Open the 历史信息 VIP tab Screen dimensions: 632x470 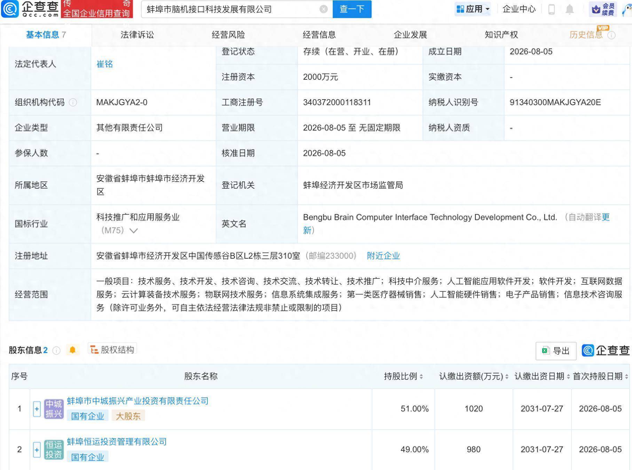[x=586, y=35]
